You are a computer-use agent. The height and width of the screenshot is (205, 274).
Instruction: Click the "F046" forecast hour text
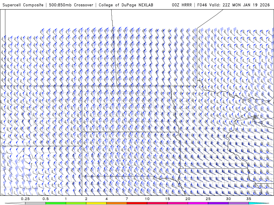coord(202,5)
